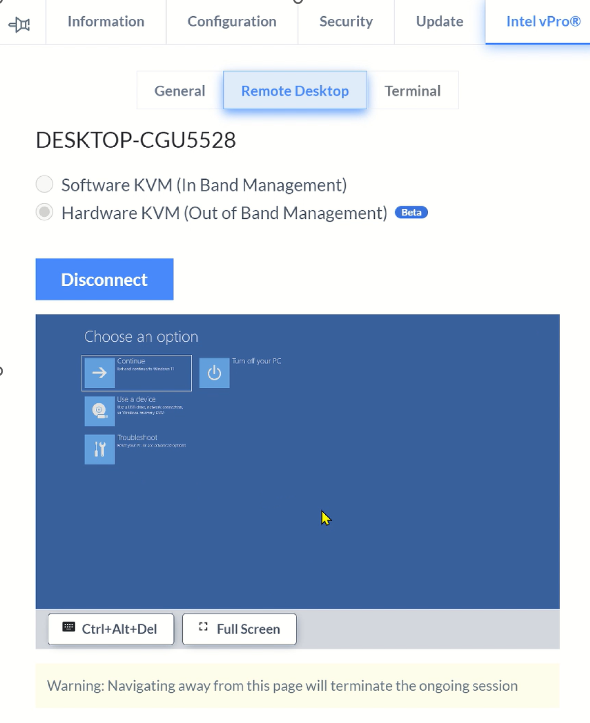This screenshot has width=590, height=723.
Task: Switch to the Update tab
Action: (x=439, y=21)
